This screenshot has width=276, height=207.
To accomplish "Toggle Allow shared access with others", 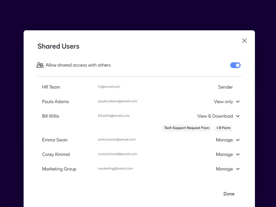I will pyautogui.click(x=235, y=65).
